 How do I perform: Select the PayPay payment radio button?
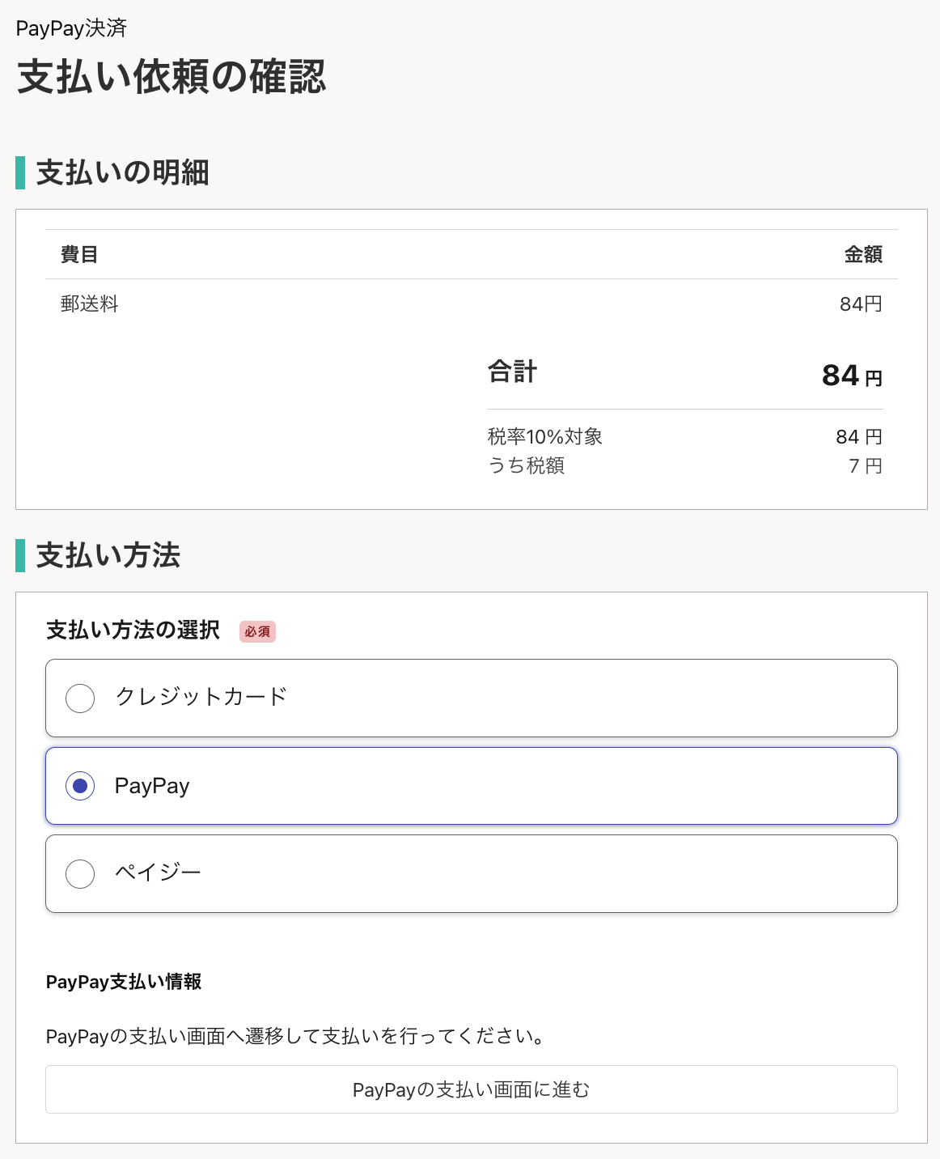pos(80,785)
